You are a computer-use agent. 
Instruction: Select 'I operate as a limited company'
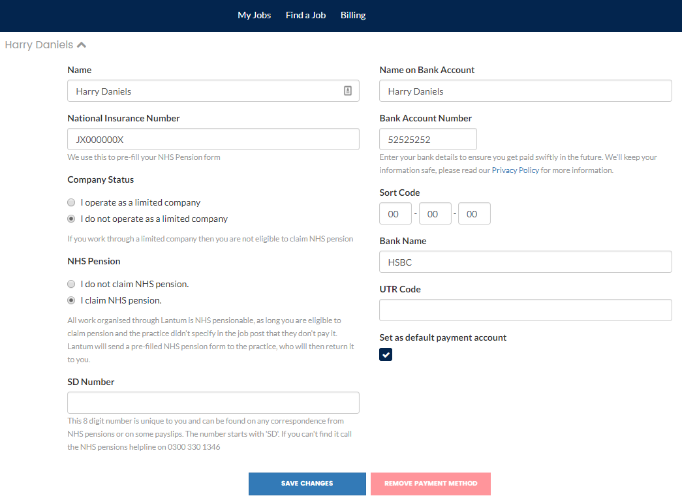(x=71, y=202)
